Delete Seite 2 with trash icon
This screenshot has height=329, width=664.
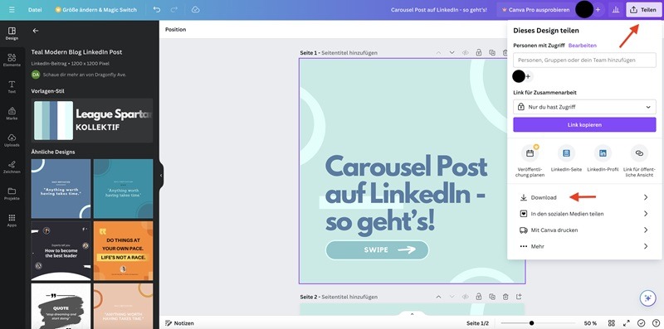click(505, 297)
